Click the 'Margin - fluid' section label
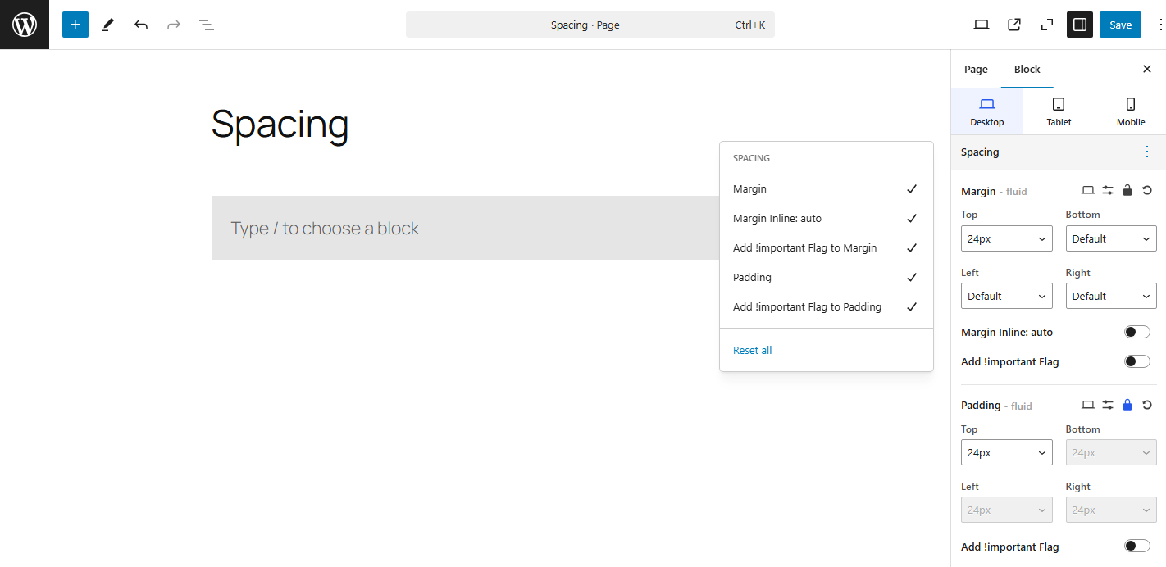 (994, 191)
